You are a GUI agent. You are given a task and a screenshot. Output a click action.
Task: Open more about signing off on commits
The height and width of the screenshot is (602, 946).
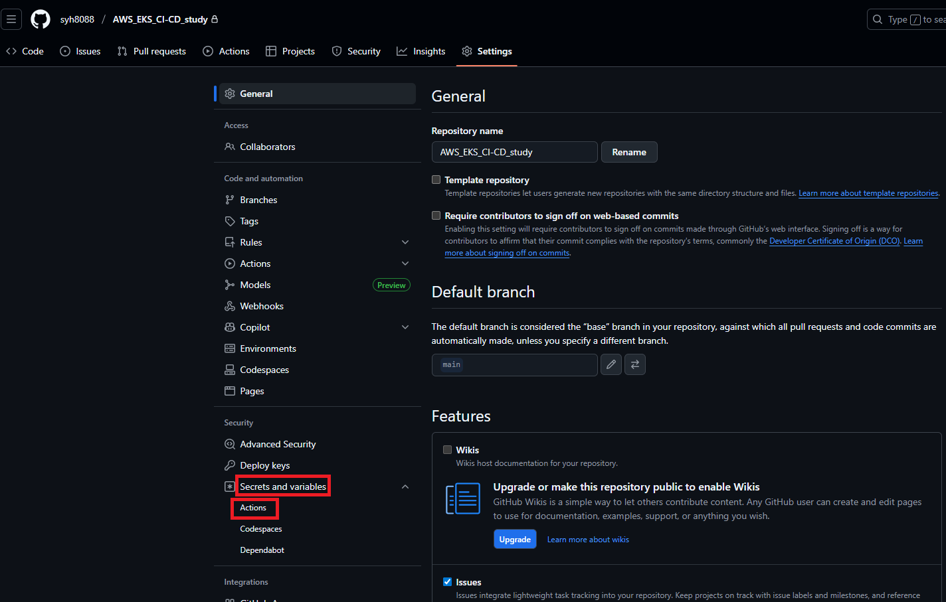point(507,253)
